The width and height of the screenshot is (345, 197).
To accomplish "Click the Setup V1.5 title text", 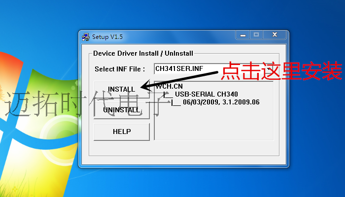I will (107, 37).
